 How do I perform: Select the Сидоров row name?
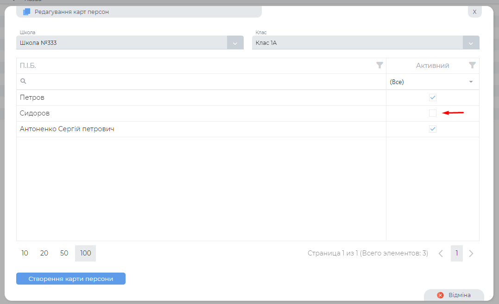pos(35,113)
